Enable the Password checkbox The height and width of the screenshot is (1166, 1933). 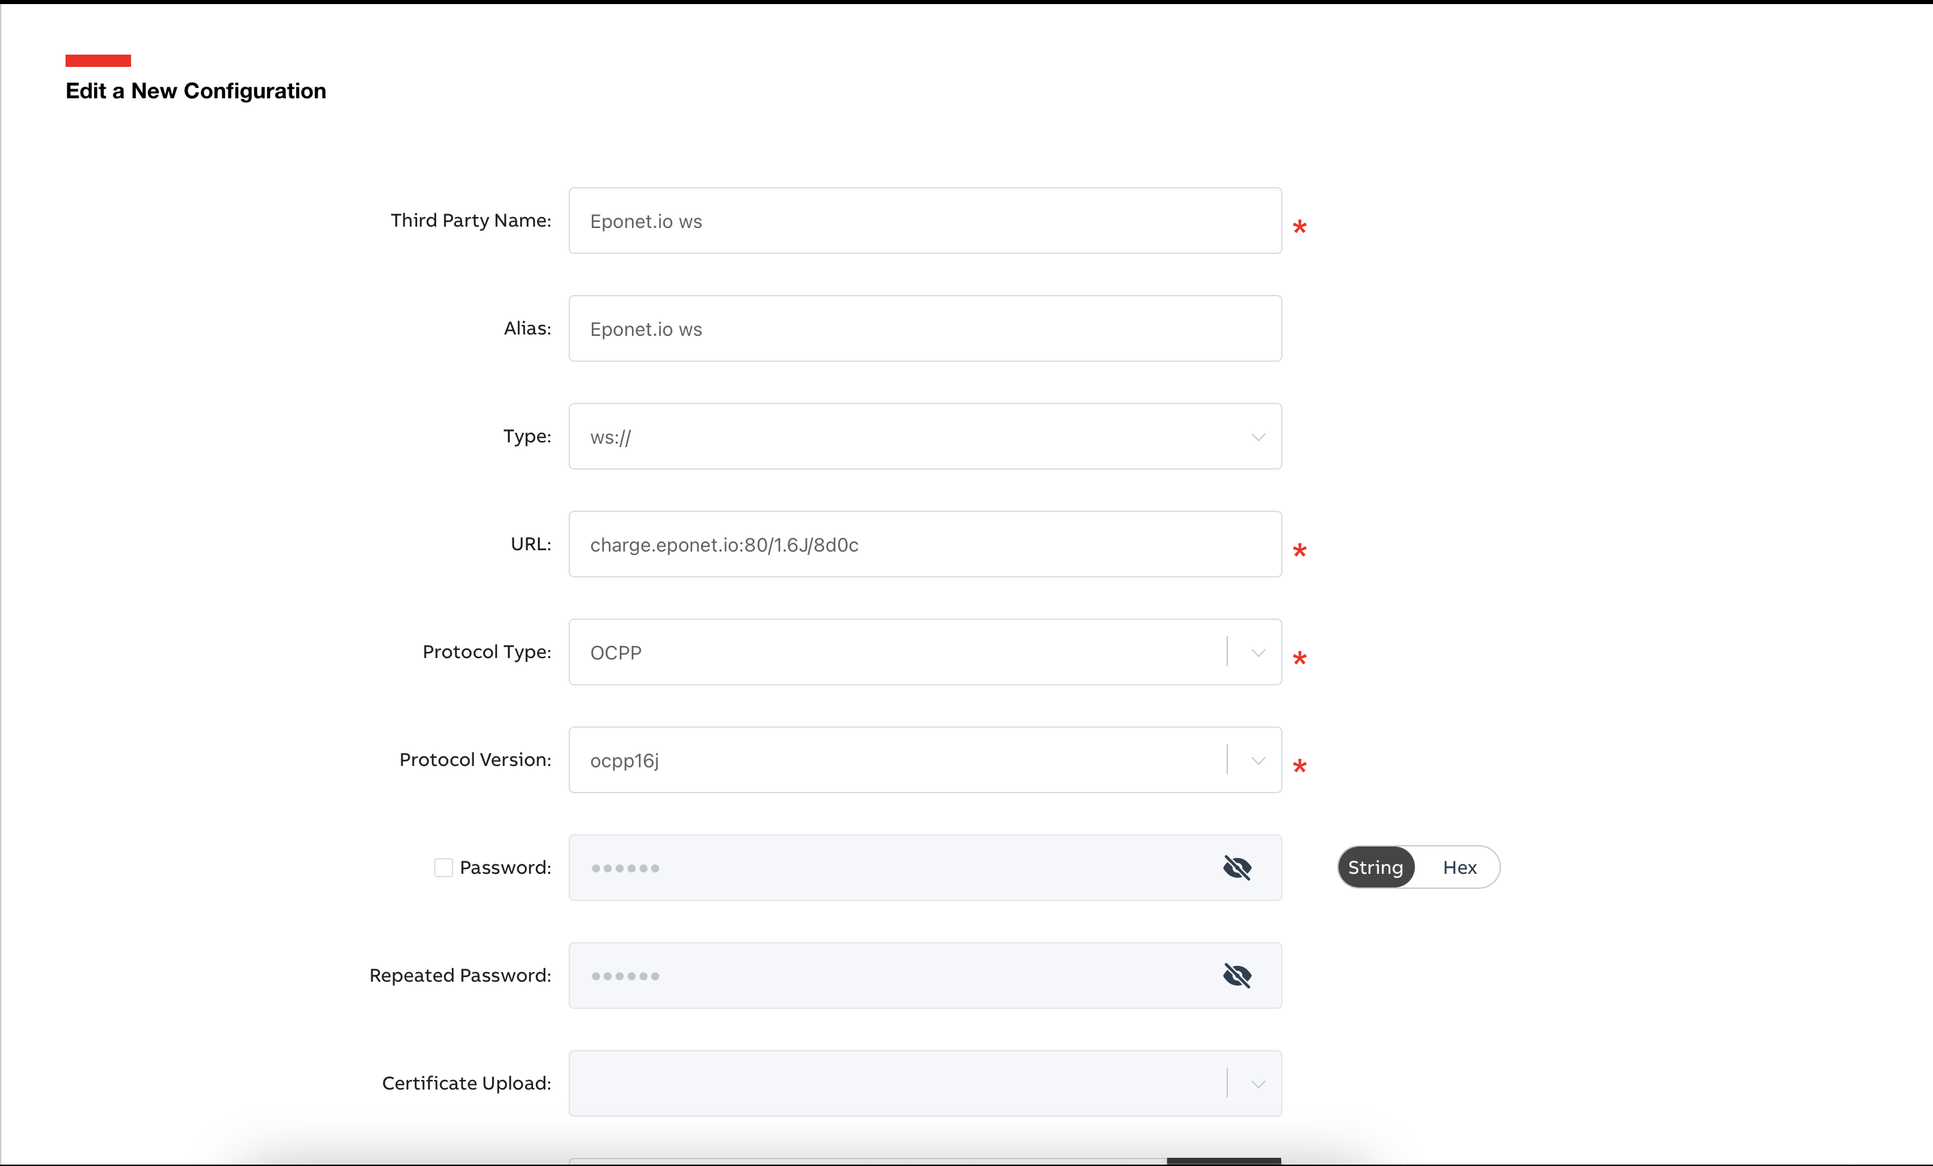(443, 867)
